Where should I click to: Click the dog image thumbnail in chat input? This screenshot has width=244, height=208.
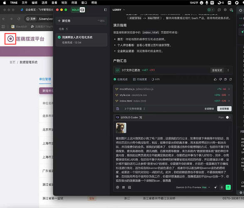121,128
